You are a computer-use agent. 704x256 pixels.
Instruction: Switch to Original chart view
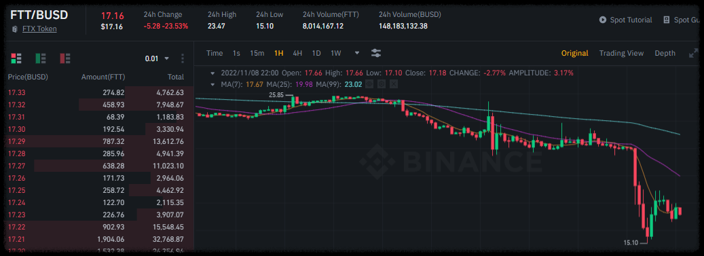575,53
